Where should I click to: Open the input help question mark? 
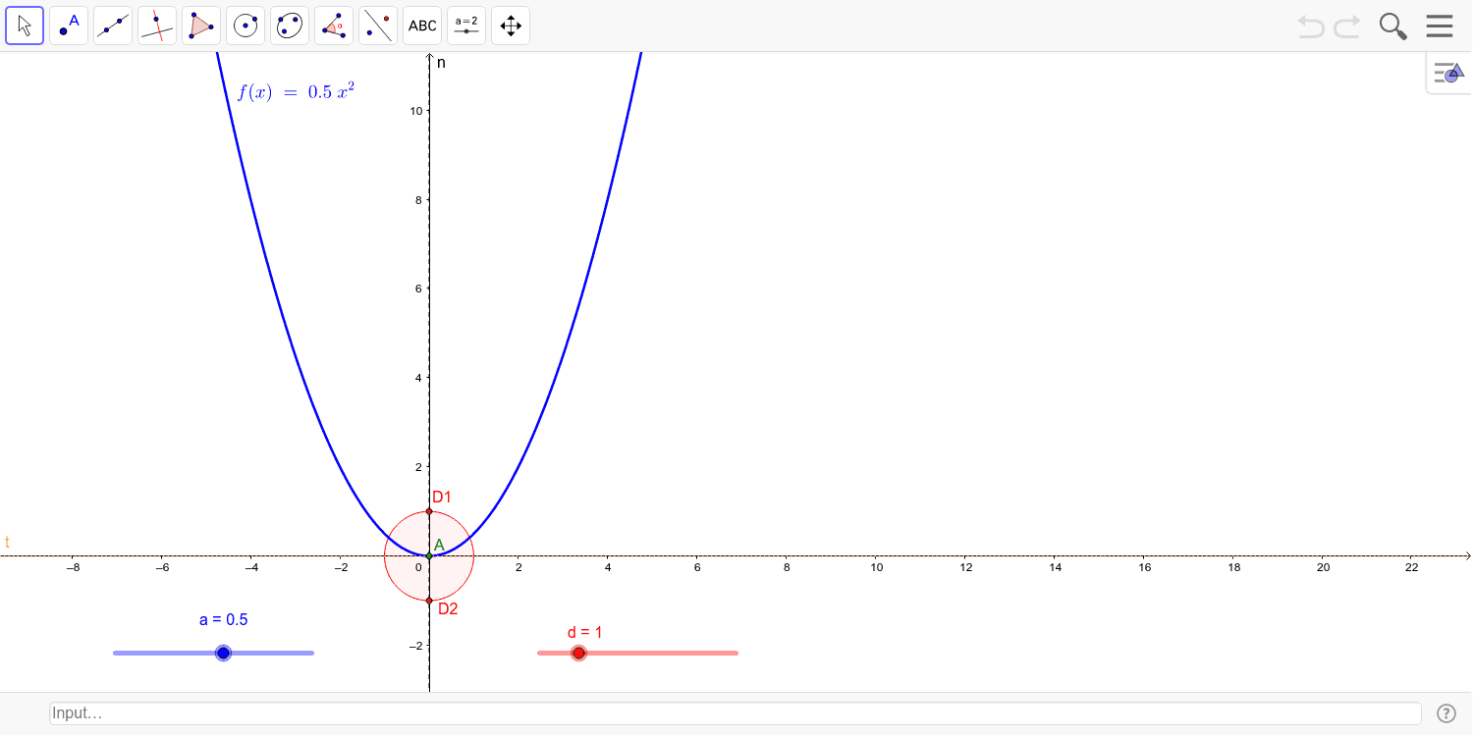pos(1446,713)
